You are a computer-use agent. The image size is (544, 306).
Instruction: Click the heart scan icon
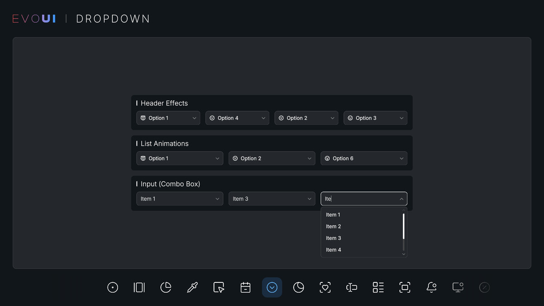pos(325,287)
